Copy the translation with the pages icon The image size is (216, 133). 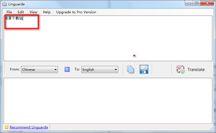130,69
